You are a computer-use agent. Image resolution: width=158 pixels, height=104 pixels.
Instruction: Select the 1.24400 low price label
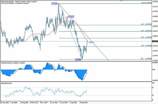tap(78, 60)
